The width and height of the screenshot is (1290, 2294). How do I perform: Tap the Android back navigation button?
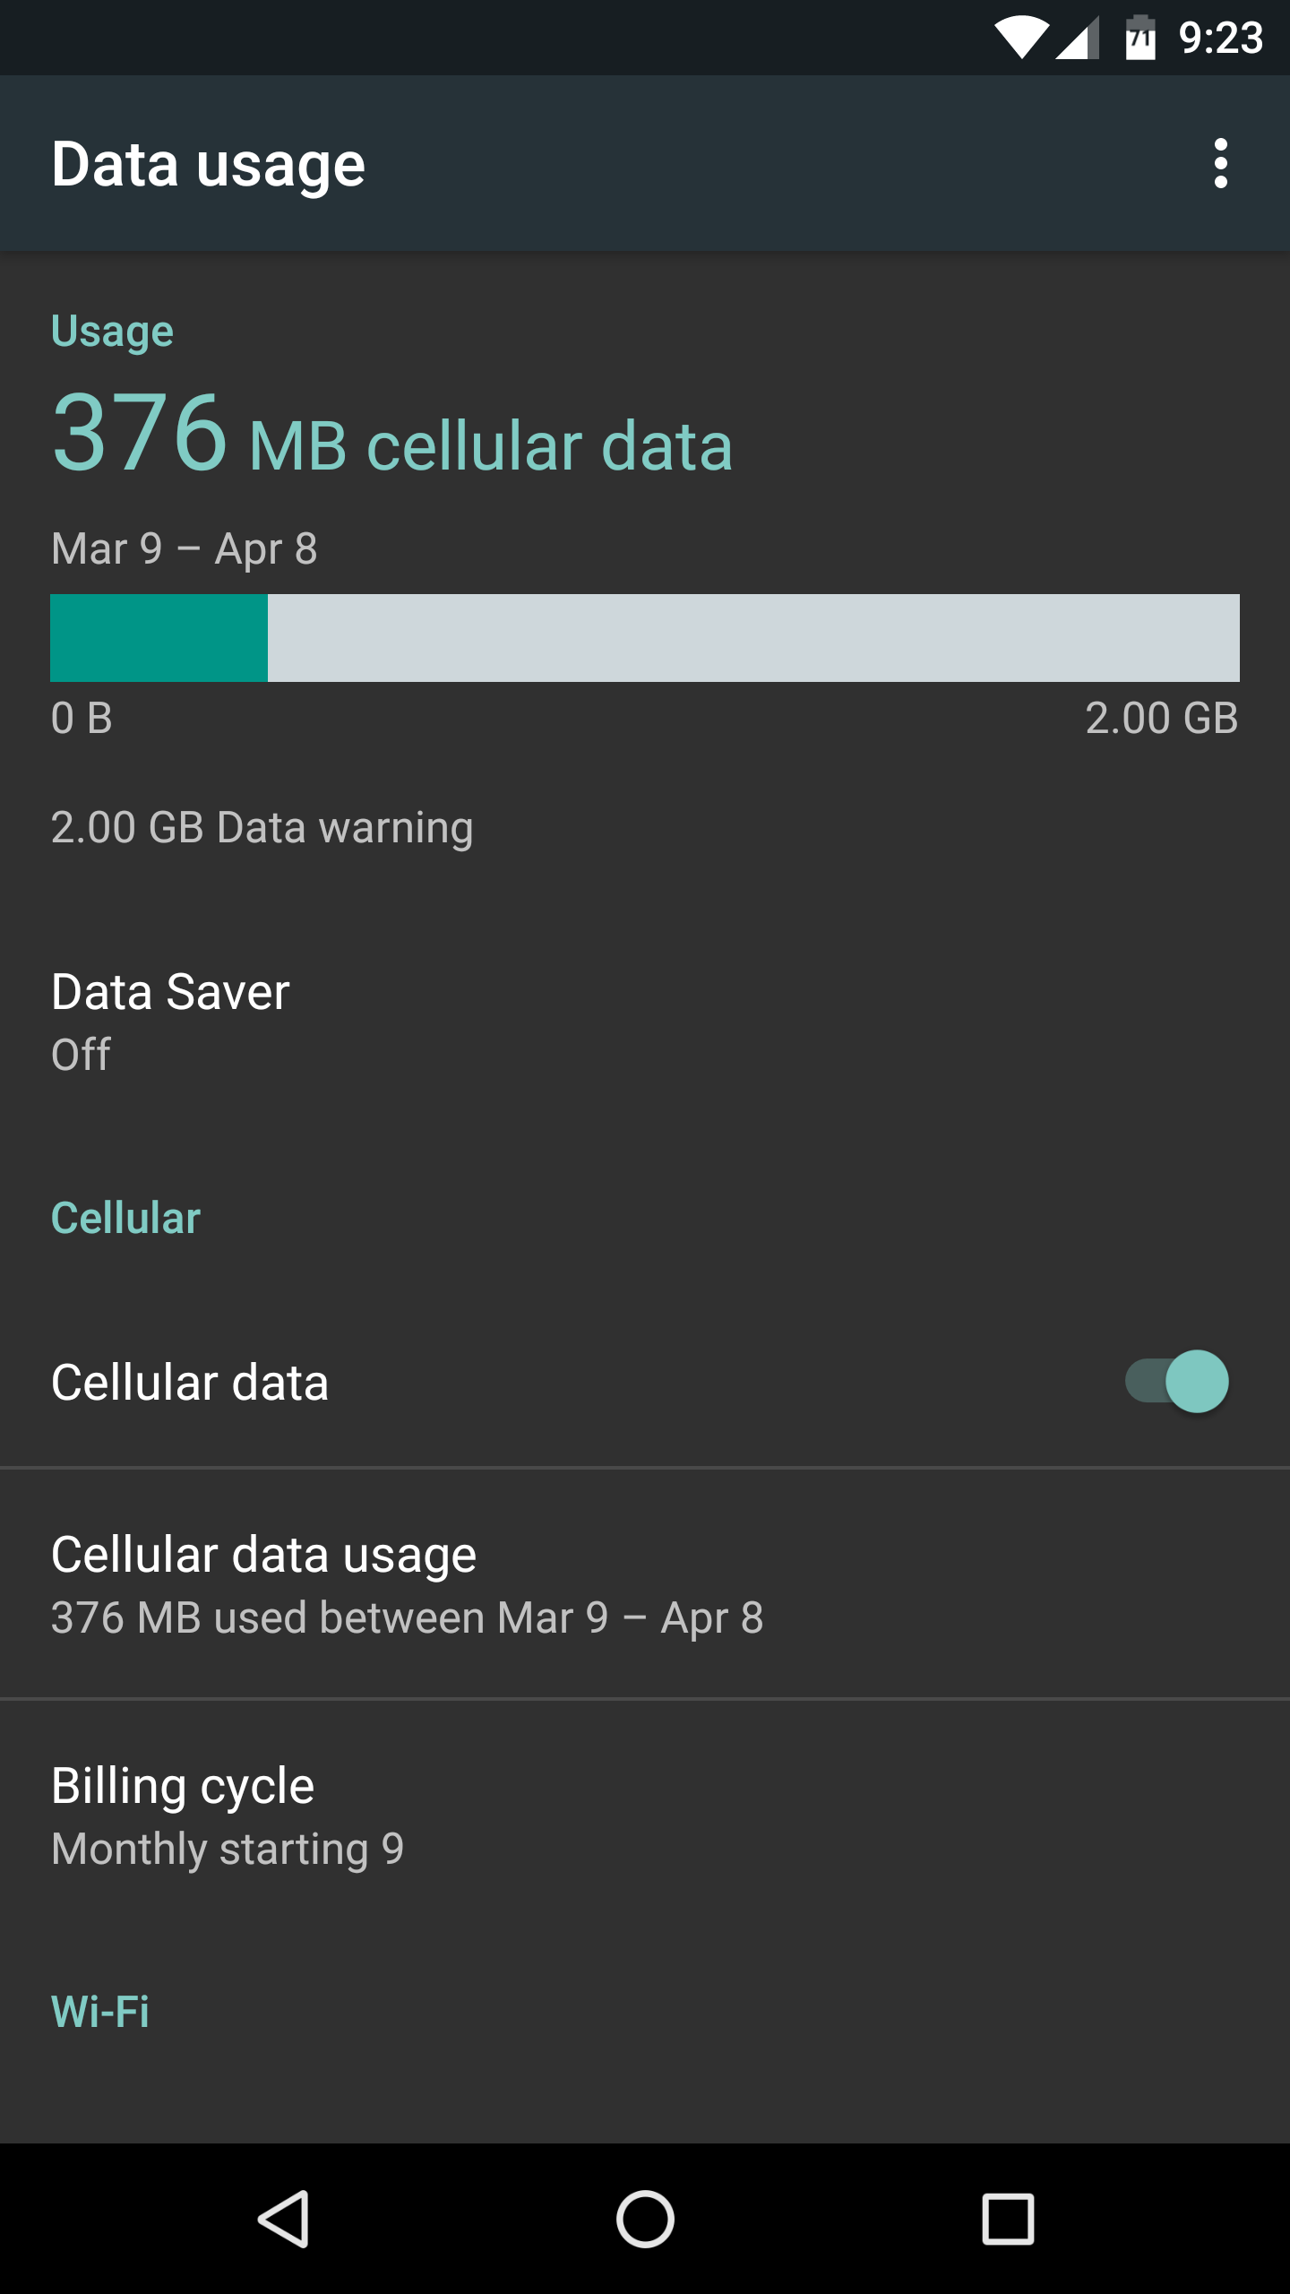[x=285, y=2220]
